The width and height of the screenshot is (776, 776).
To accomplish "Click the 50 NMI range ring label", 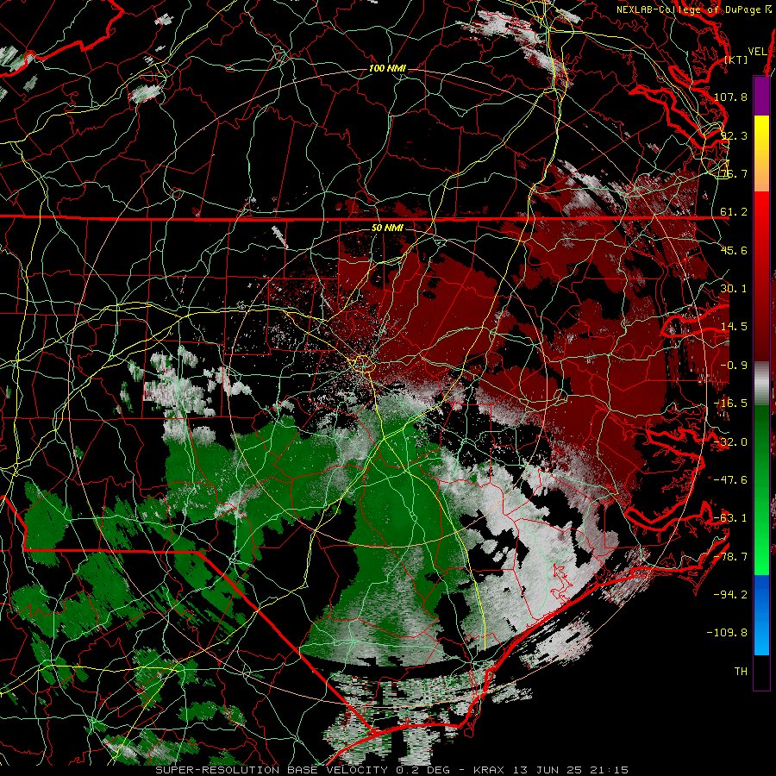I will click(x=387, y=228).
